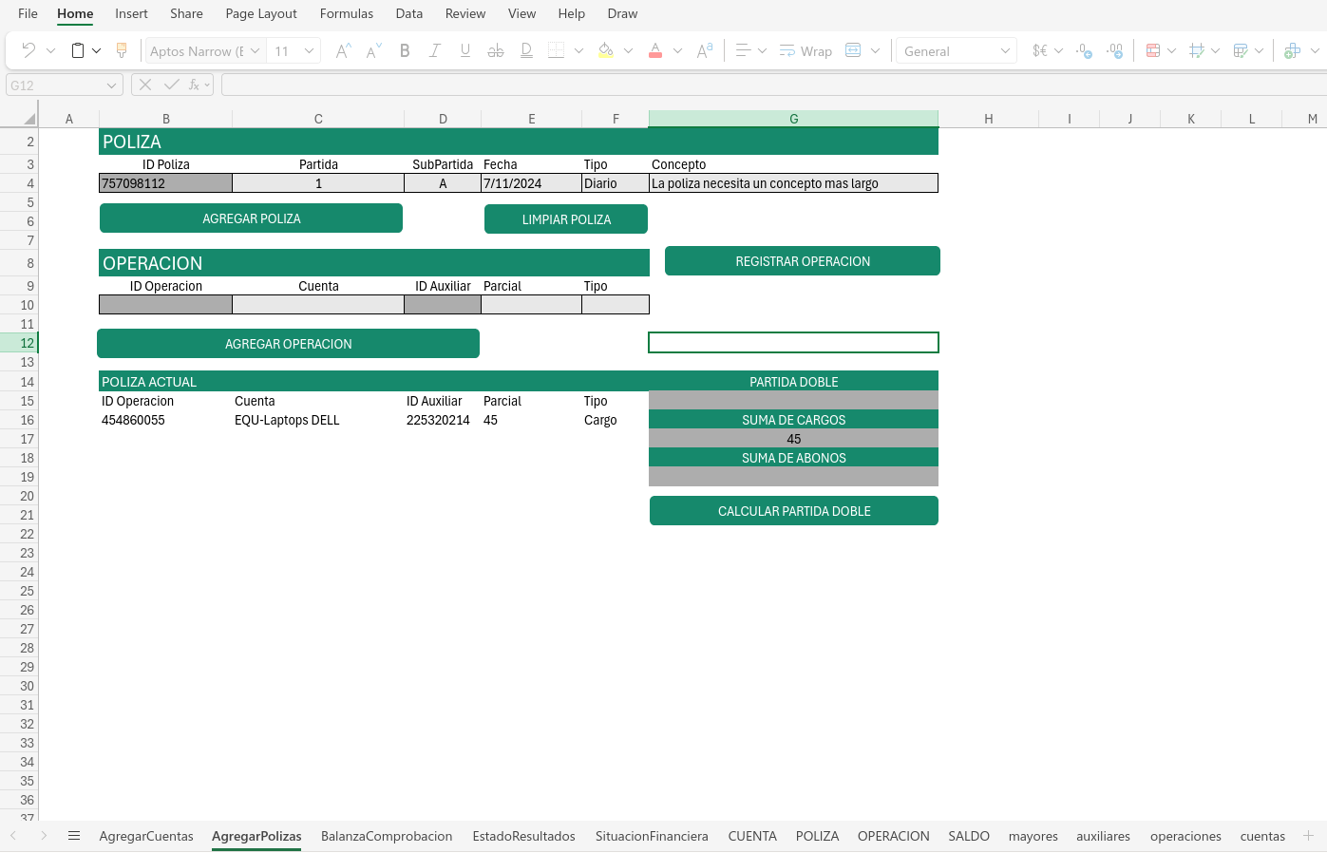The image size is (1327, 853).
Task: Open the auxiliares sheet tab
Action: 1103,836
